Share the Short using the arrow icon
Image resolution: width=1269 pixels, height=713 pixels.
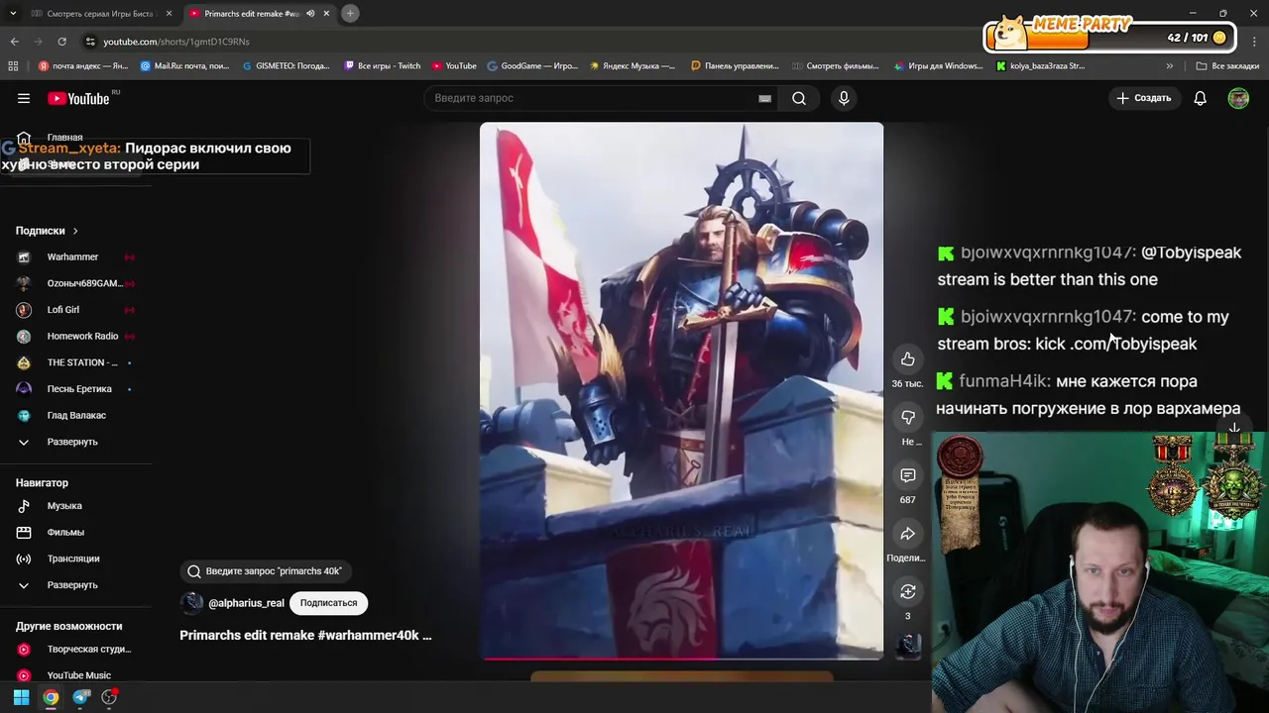[907, 534]
